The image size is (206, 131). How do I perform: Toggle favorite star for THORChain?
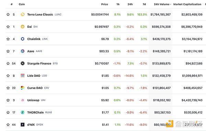pos(8,113)
